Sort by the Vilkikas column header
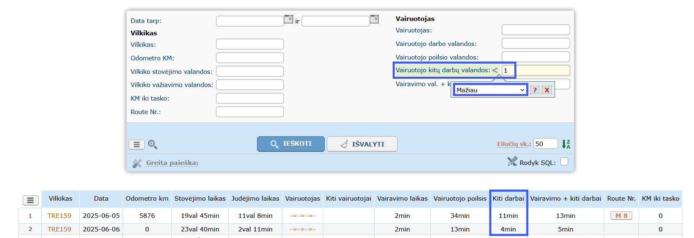The width and height of the screenshot is (694, 238). coord(60,199)
